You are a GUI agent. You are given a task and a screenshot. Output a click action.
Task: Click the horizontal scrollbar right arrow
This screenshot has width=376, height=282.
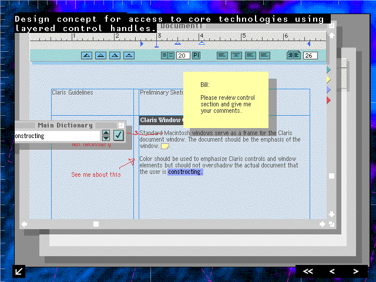tap(323, 224)
